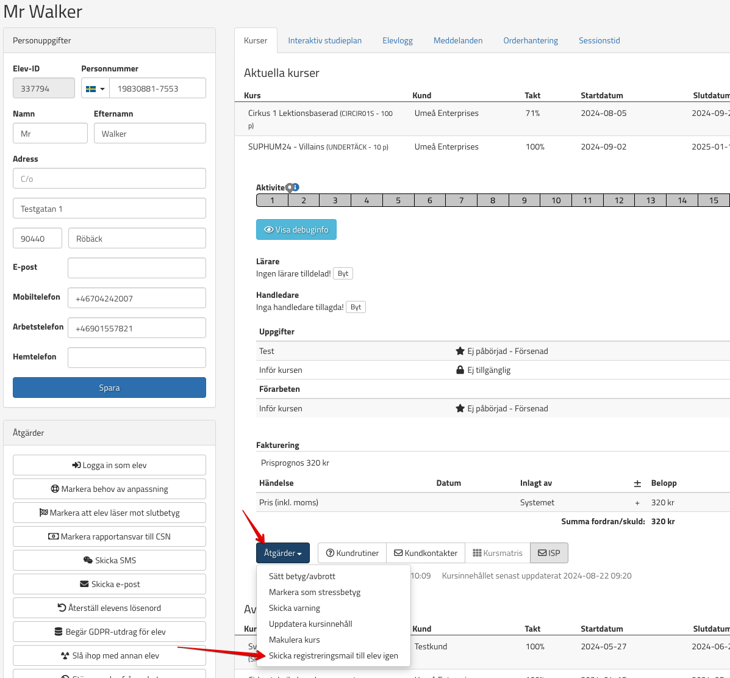Click Byt next to Ingen lärare tilldelad

click(343, 273)
